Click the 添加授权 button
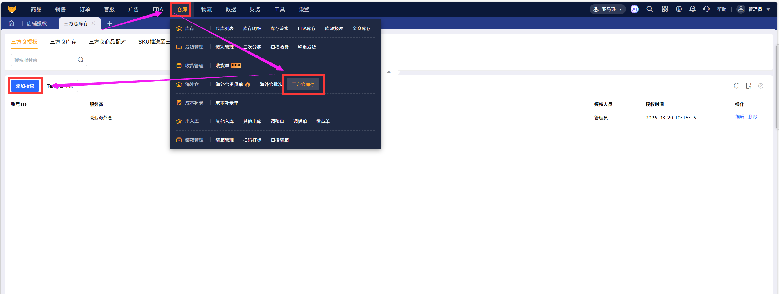This screenshot has width=779, height=294. point(25,86)
